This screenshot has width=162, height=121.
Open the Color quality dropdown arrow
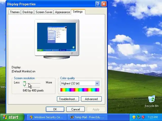97,83
